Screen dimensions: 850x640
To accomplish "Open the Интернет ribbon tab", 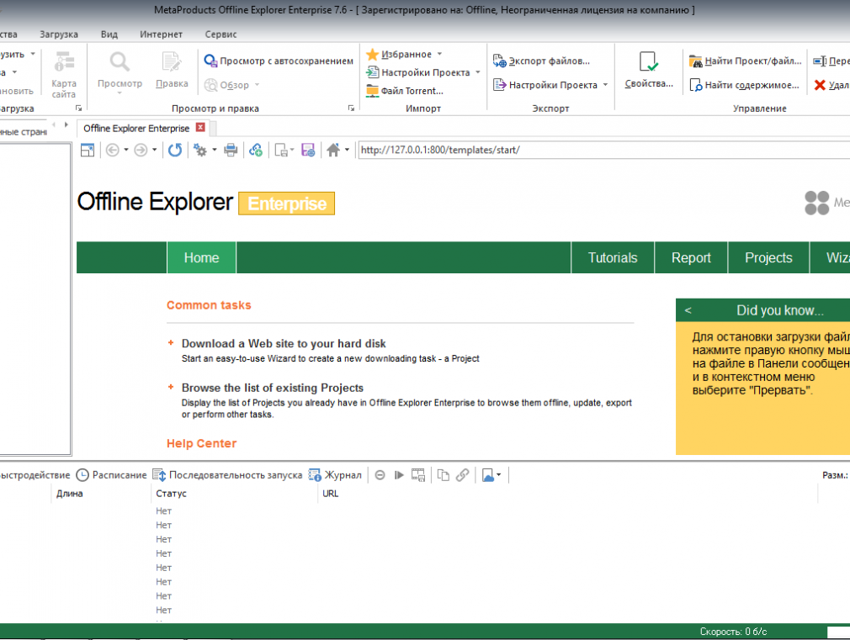I will tap(161, 34).
